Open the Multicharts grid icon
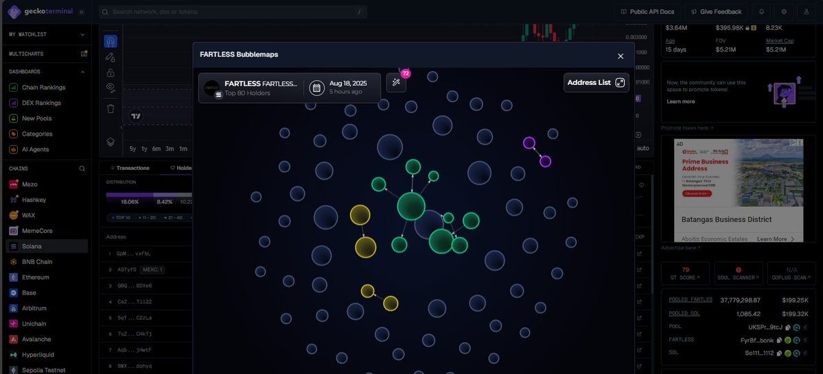This screenshot has width=823, height=374. tap(84, 53)
